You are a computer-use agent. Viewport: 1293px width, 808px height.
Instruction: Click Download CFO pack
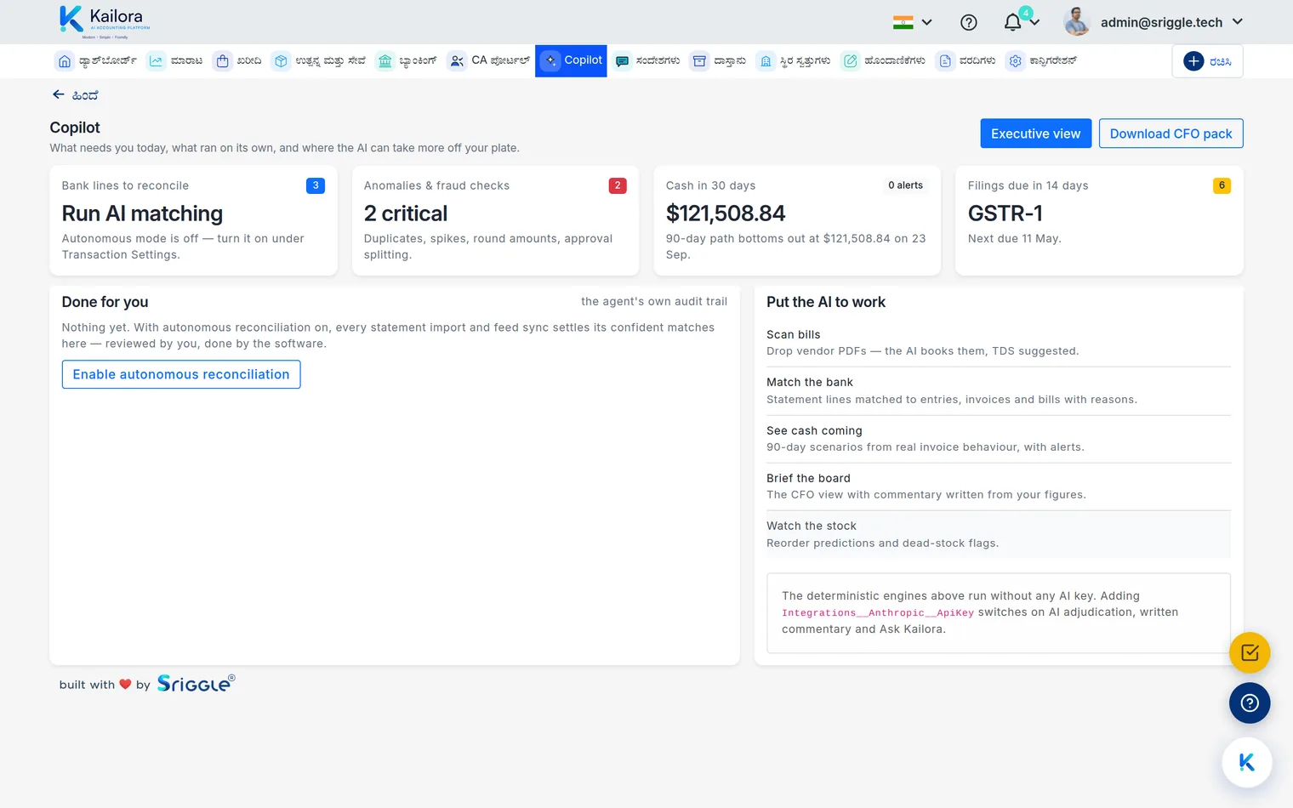(x=1171, y=134)
